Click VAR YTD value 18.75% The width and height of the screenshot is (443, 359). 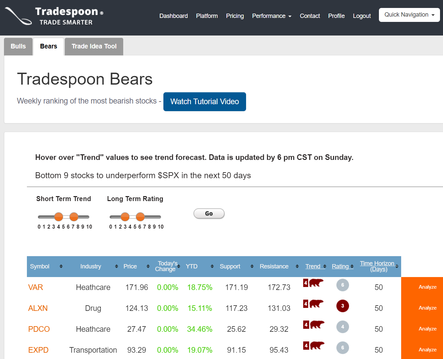click(x=200, y=287)
